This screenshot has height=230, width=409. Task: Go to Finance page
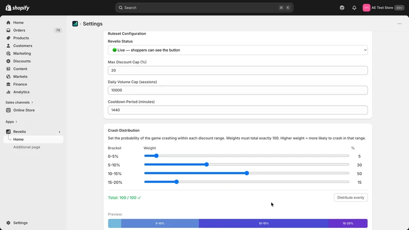click(20, 84)
